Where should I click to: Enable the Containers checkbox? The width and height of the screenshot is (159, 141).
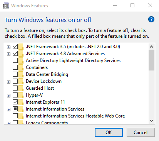15,67
